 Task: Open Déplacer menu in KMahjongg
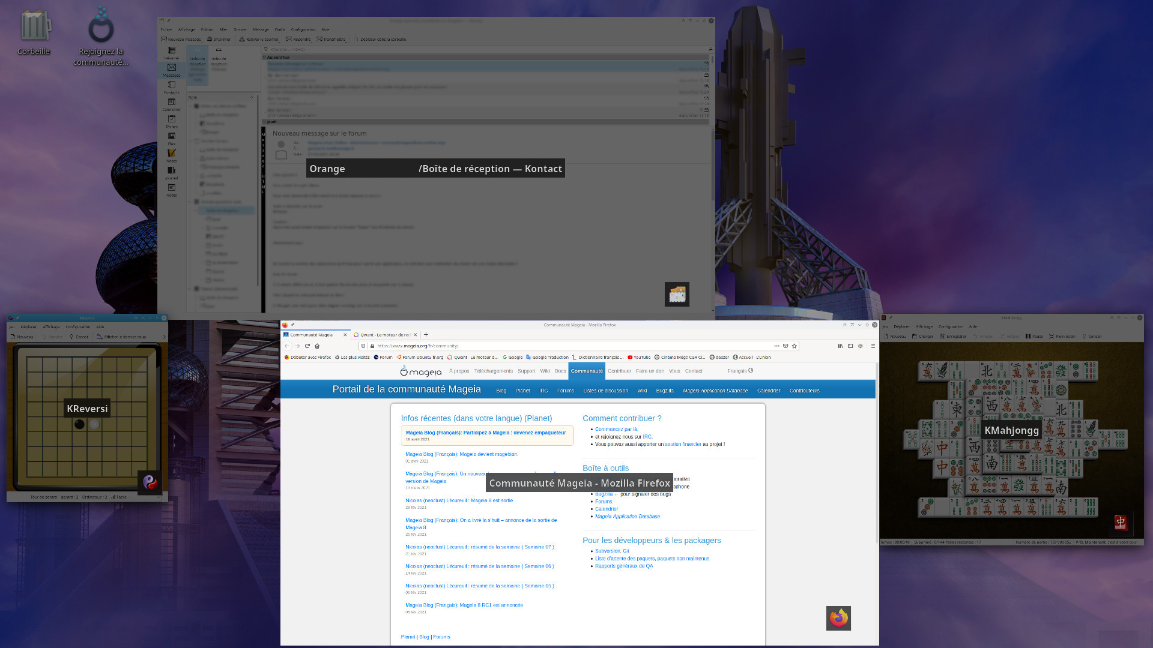click(x=902, y=327)
